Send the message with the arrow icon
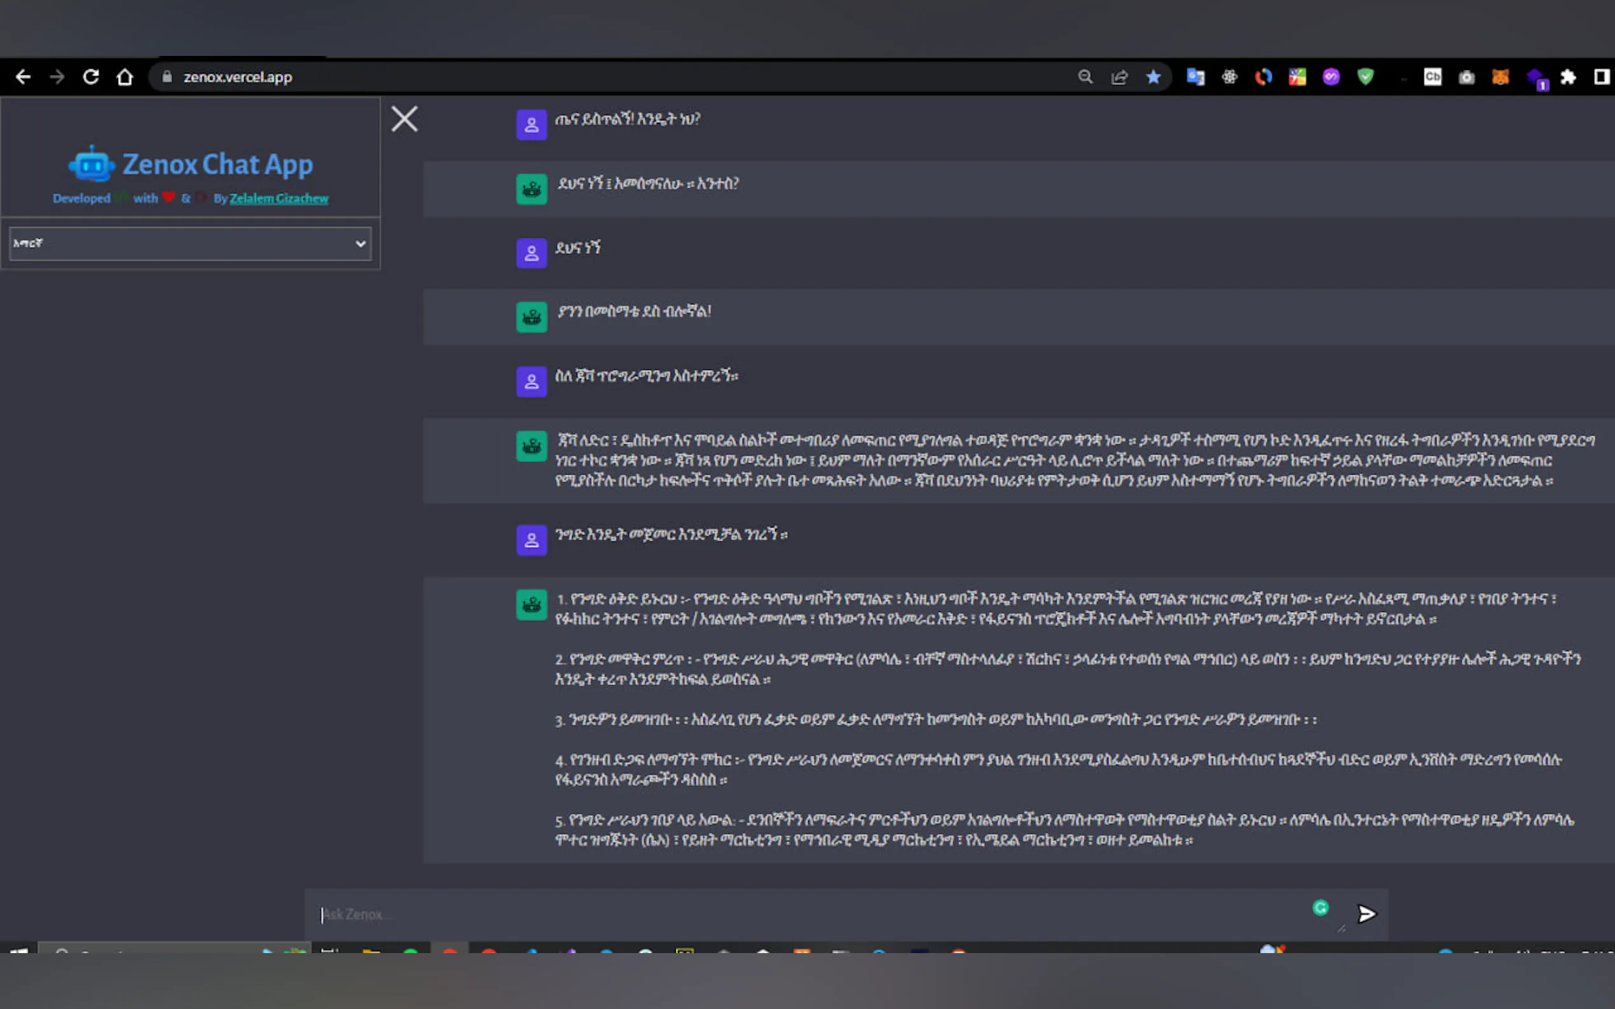 (1366, 914)
